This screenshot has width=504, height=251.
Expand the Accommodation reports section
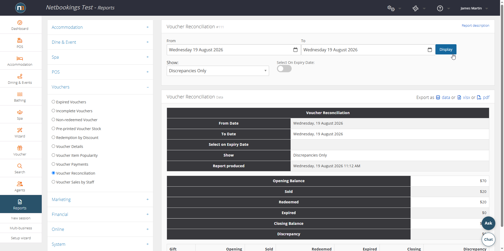[100, 27]
